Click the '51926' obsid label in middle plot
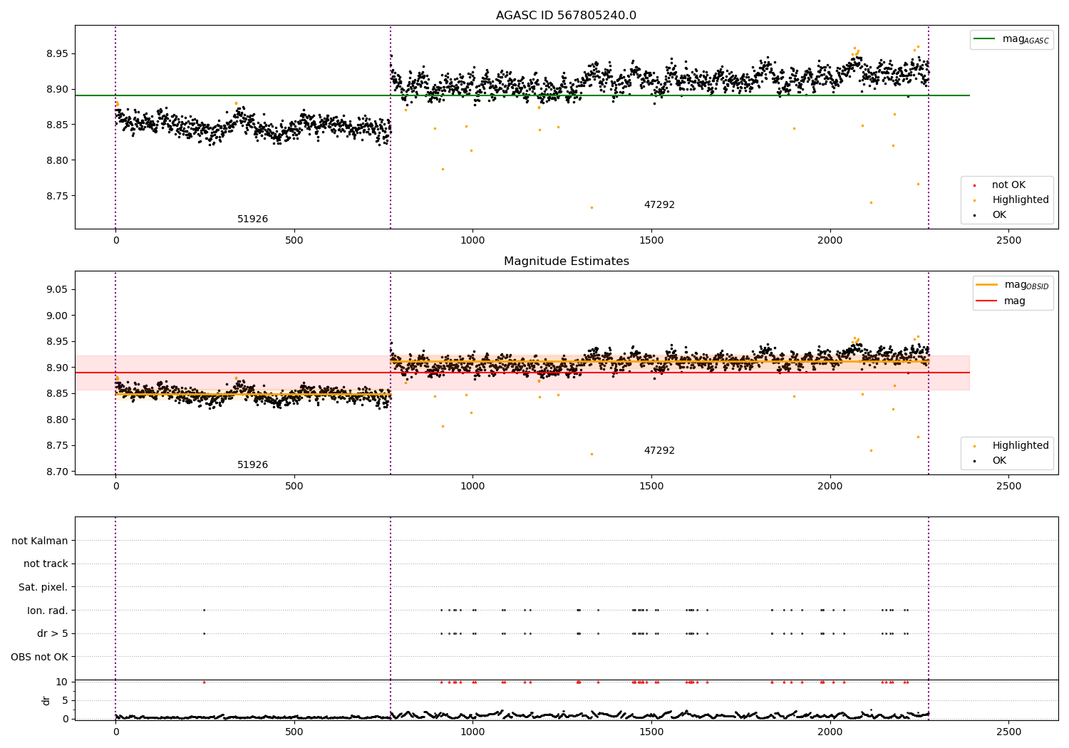The image size is (1069, 748). (252, 465)
